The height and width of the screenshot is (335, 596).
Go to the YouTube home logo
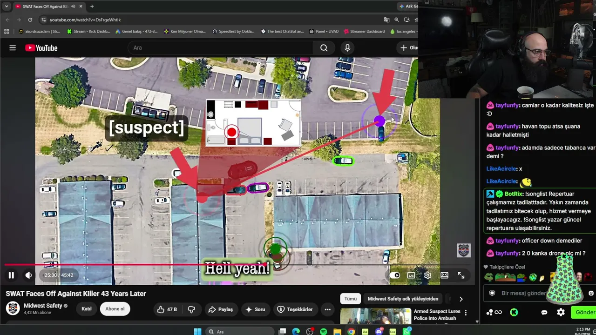[41, 48]
